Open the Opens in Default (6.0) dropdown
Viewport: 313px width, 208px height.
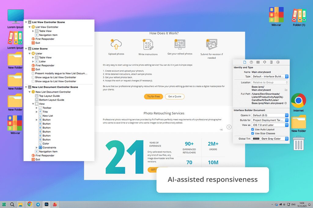click(270, 115)
